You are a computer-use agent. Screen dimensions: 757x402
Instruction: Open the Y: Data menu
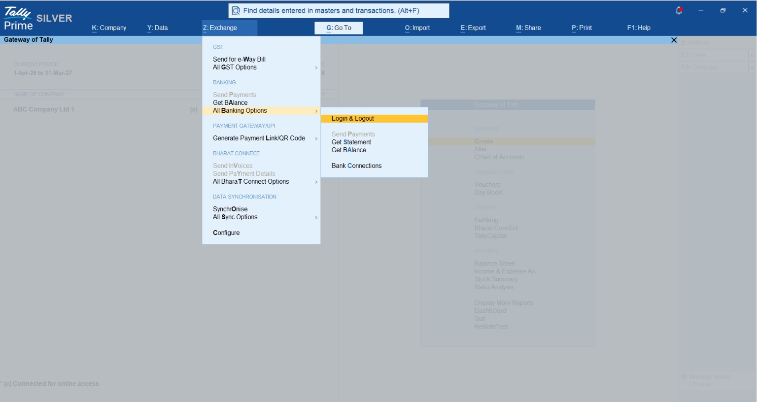(157, 28)
